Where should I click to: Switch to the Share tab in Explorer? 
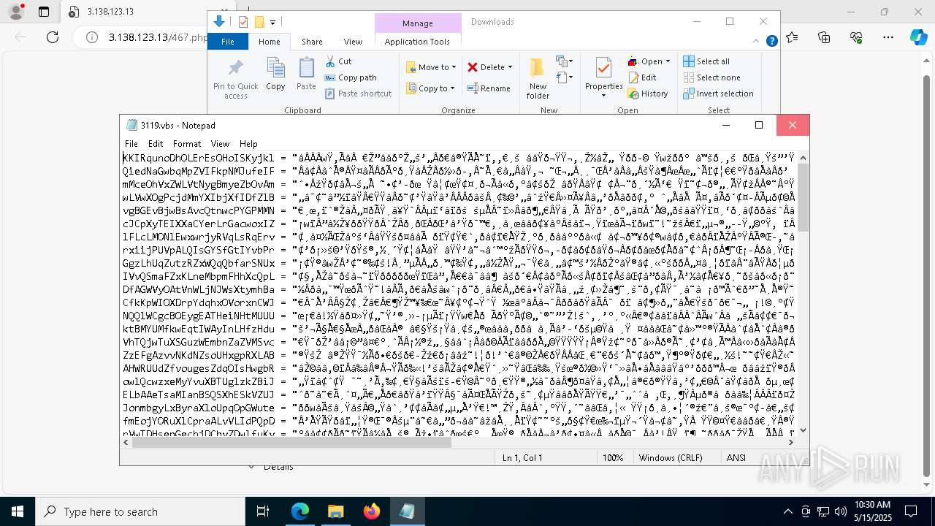click(x=312, y=42)
